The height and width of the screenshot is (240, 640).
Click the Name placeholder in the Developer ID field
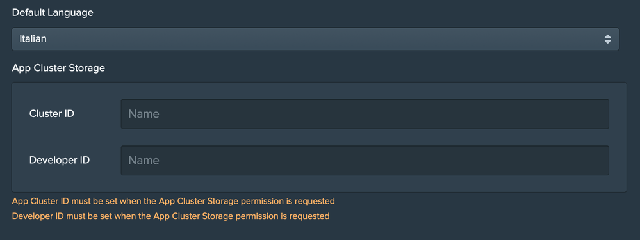[x=144, y=161]
